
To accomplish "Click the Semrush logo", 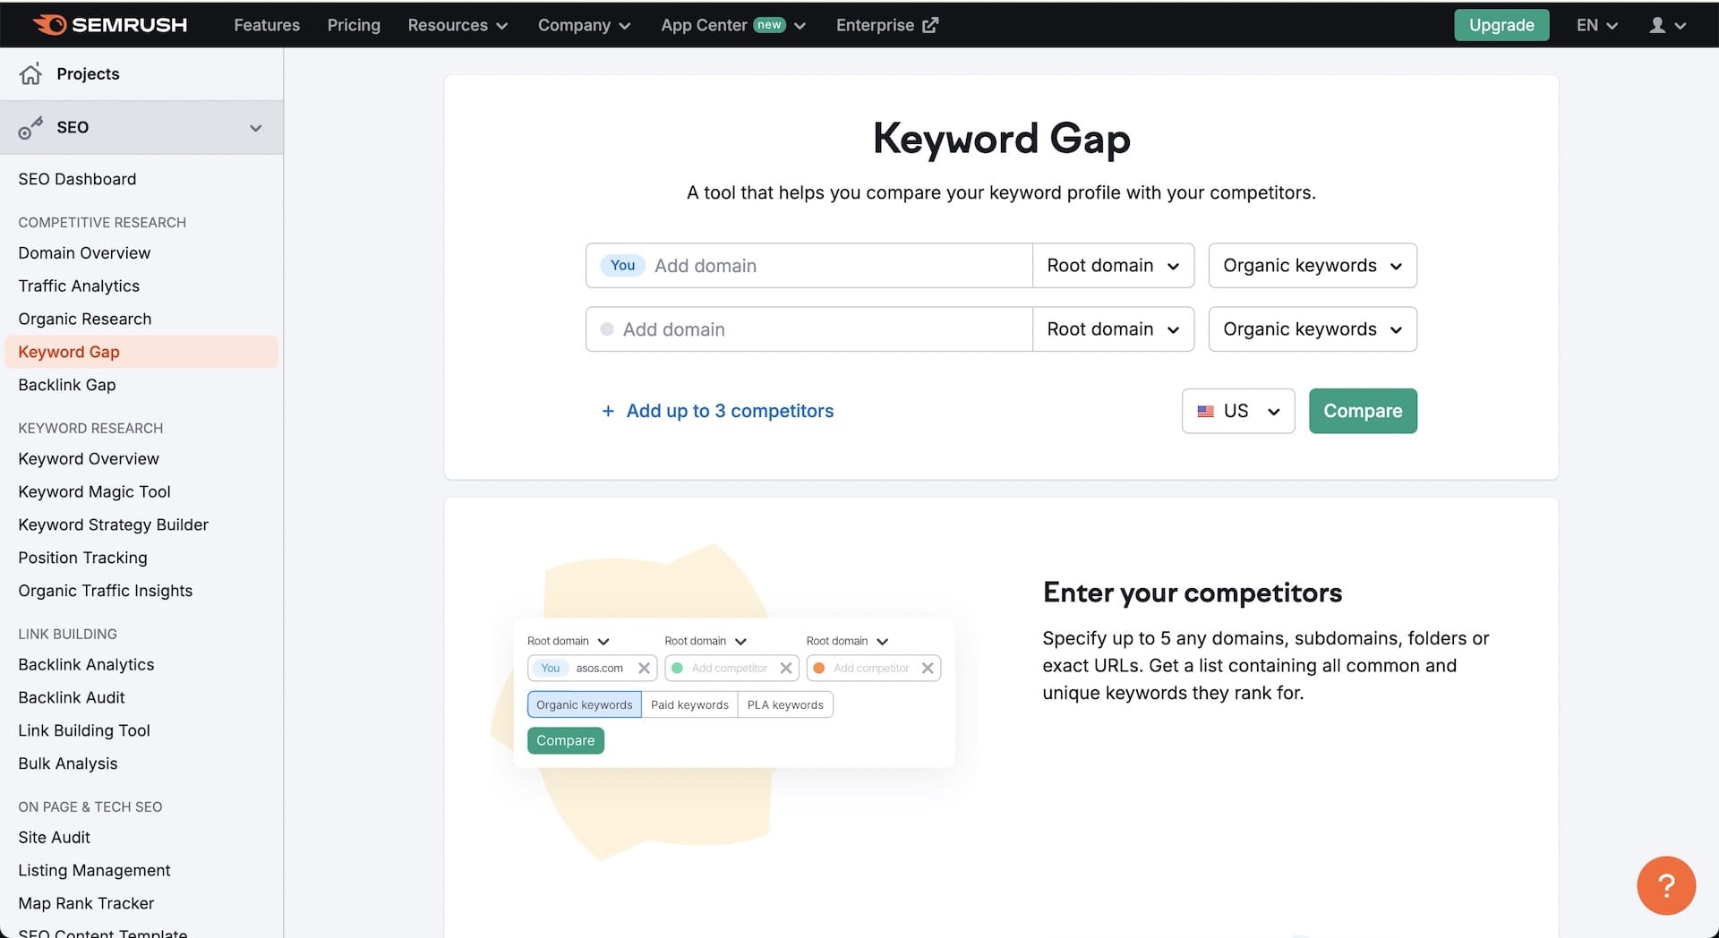I will click(x=110, y=25).
